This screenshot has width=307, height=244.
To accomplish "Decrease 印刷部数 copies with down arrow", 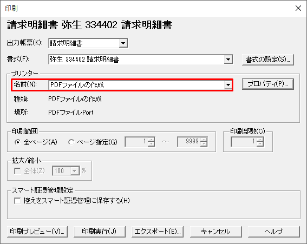I will click(x=260, y=144).
